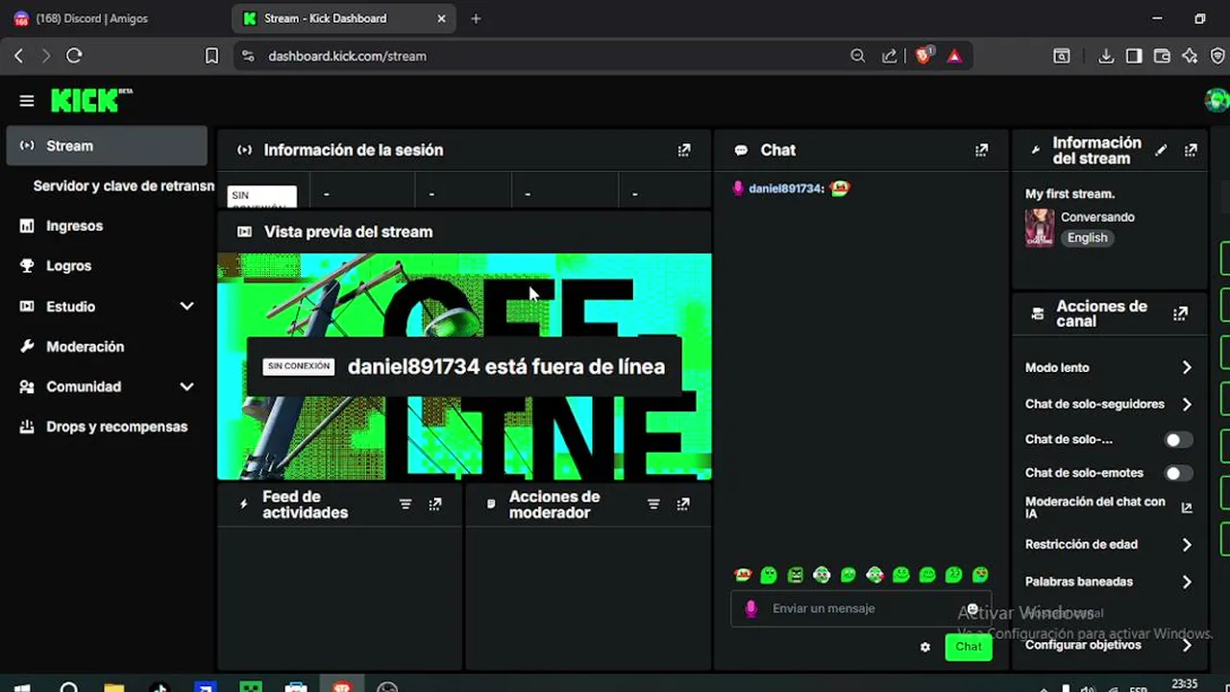Viewport: 1230px width, 692px height.
Task: Toggle the browser sidebar panel icon
Action: click(x=1134, y=56)
